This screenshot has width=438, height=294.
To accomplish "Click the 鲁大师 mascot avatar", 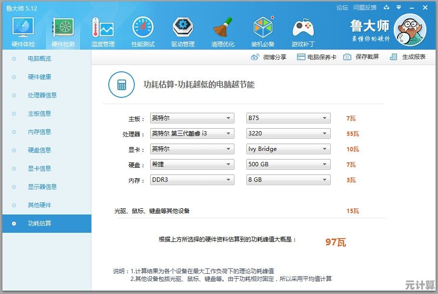I will click(410, 30).
